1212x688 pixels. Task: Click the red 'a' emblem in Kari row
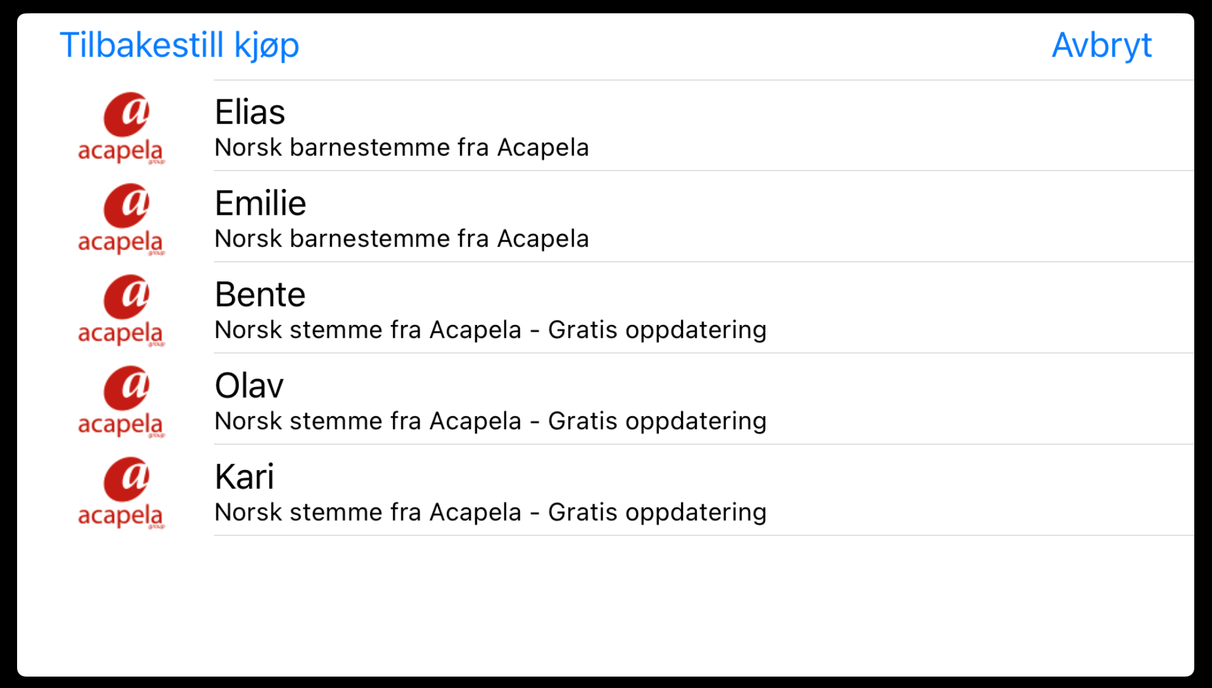pos(127,479)
